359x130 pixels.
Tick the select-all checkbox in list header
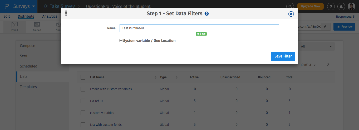(x=83, y=77)
